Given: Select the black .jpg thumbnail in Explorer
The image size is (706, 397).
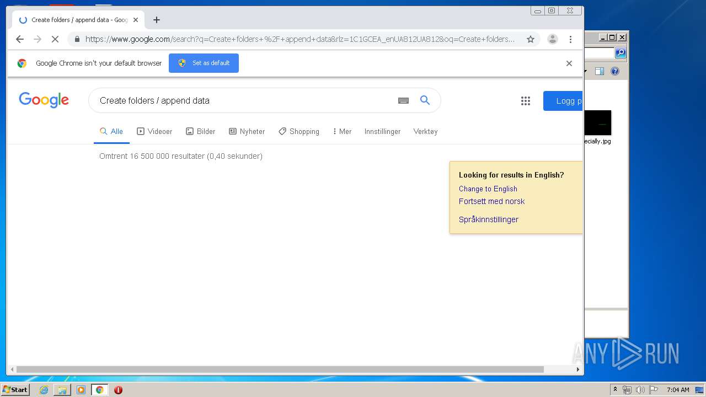Looking at the screenshot, I should click(x=598, y=122).
